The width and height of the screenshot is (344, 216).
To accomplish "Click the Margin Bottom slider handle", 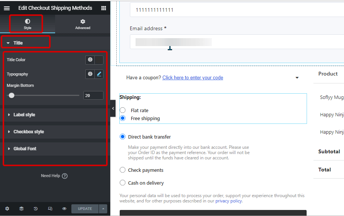I will tap(11, 96).
